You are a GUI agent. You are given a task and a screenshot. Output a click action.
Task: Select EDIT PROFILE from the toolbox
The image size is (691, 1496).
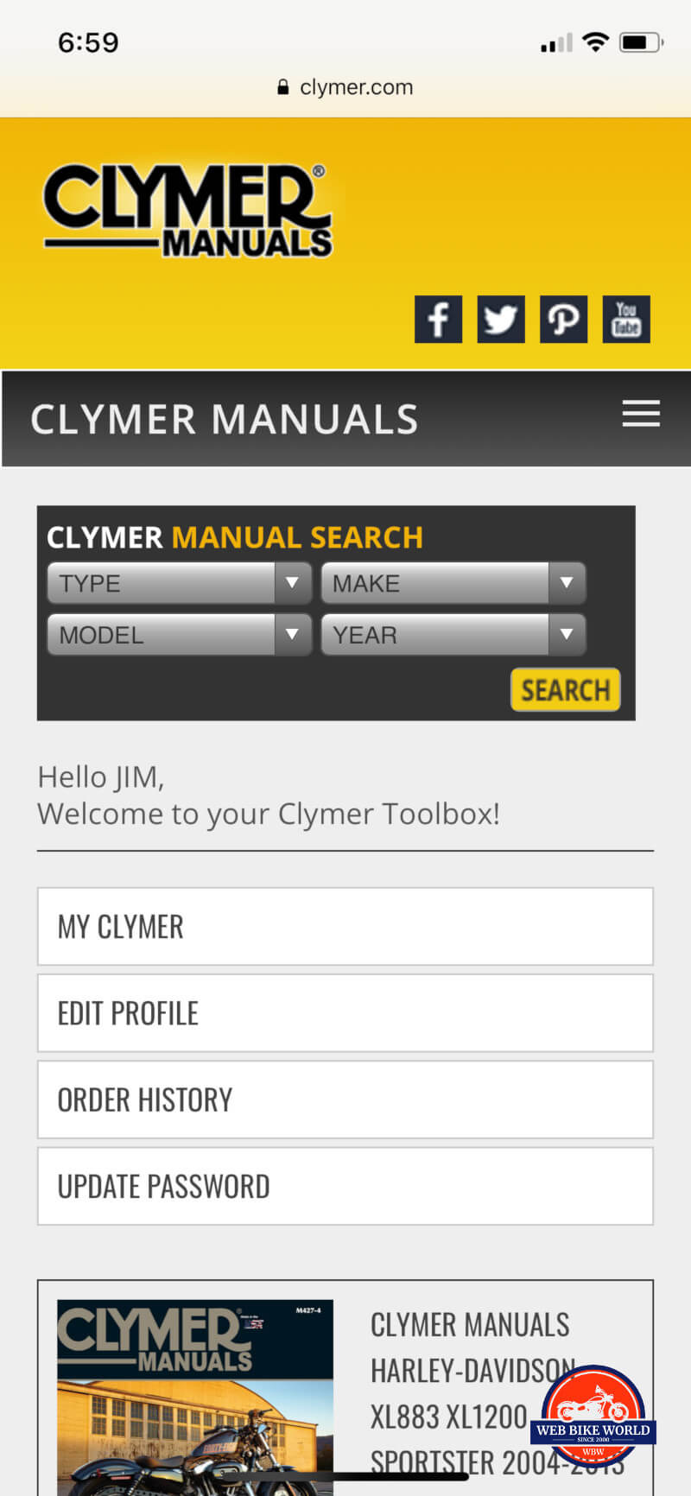tap(345, 1013)
